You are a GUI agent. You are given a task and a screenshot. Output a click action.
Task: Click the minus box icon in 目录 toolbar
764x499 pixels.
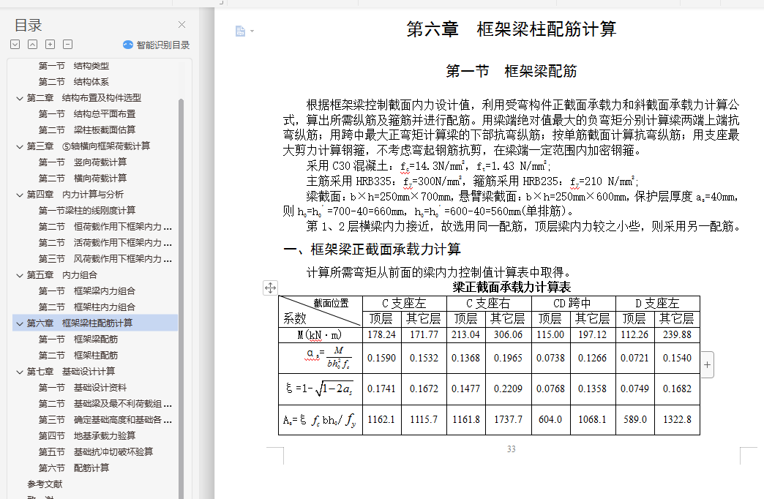coord(68,45)
